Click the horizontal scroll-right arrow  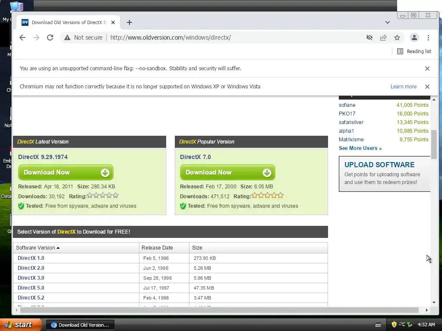tap(427, 310)
